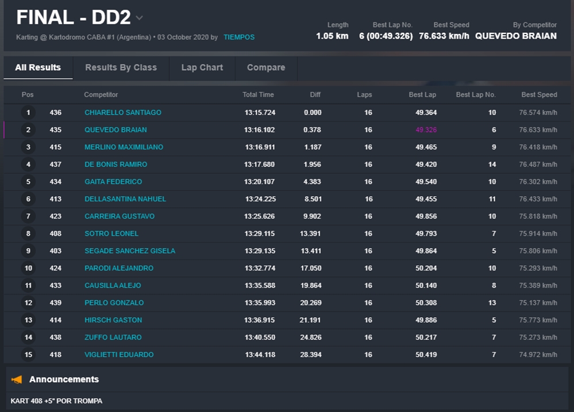Switch to Results By Class tab
Viewport: 574px width, 412px height.
(x=121, y=67)
